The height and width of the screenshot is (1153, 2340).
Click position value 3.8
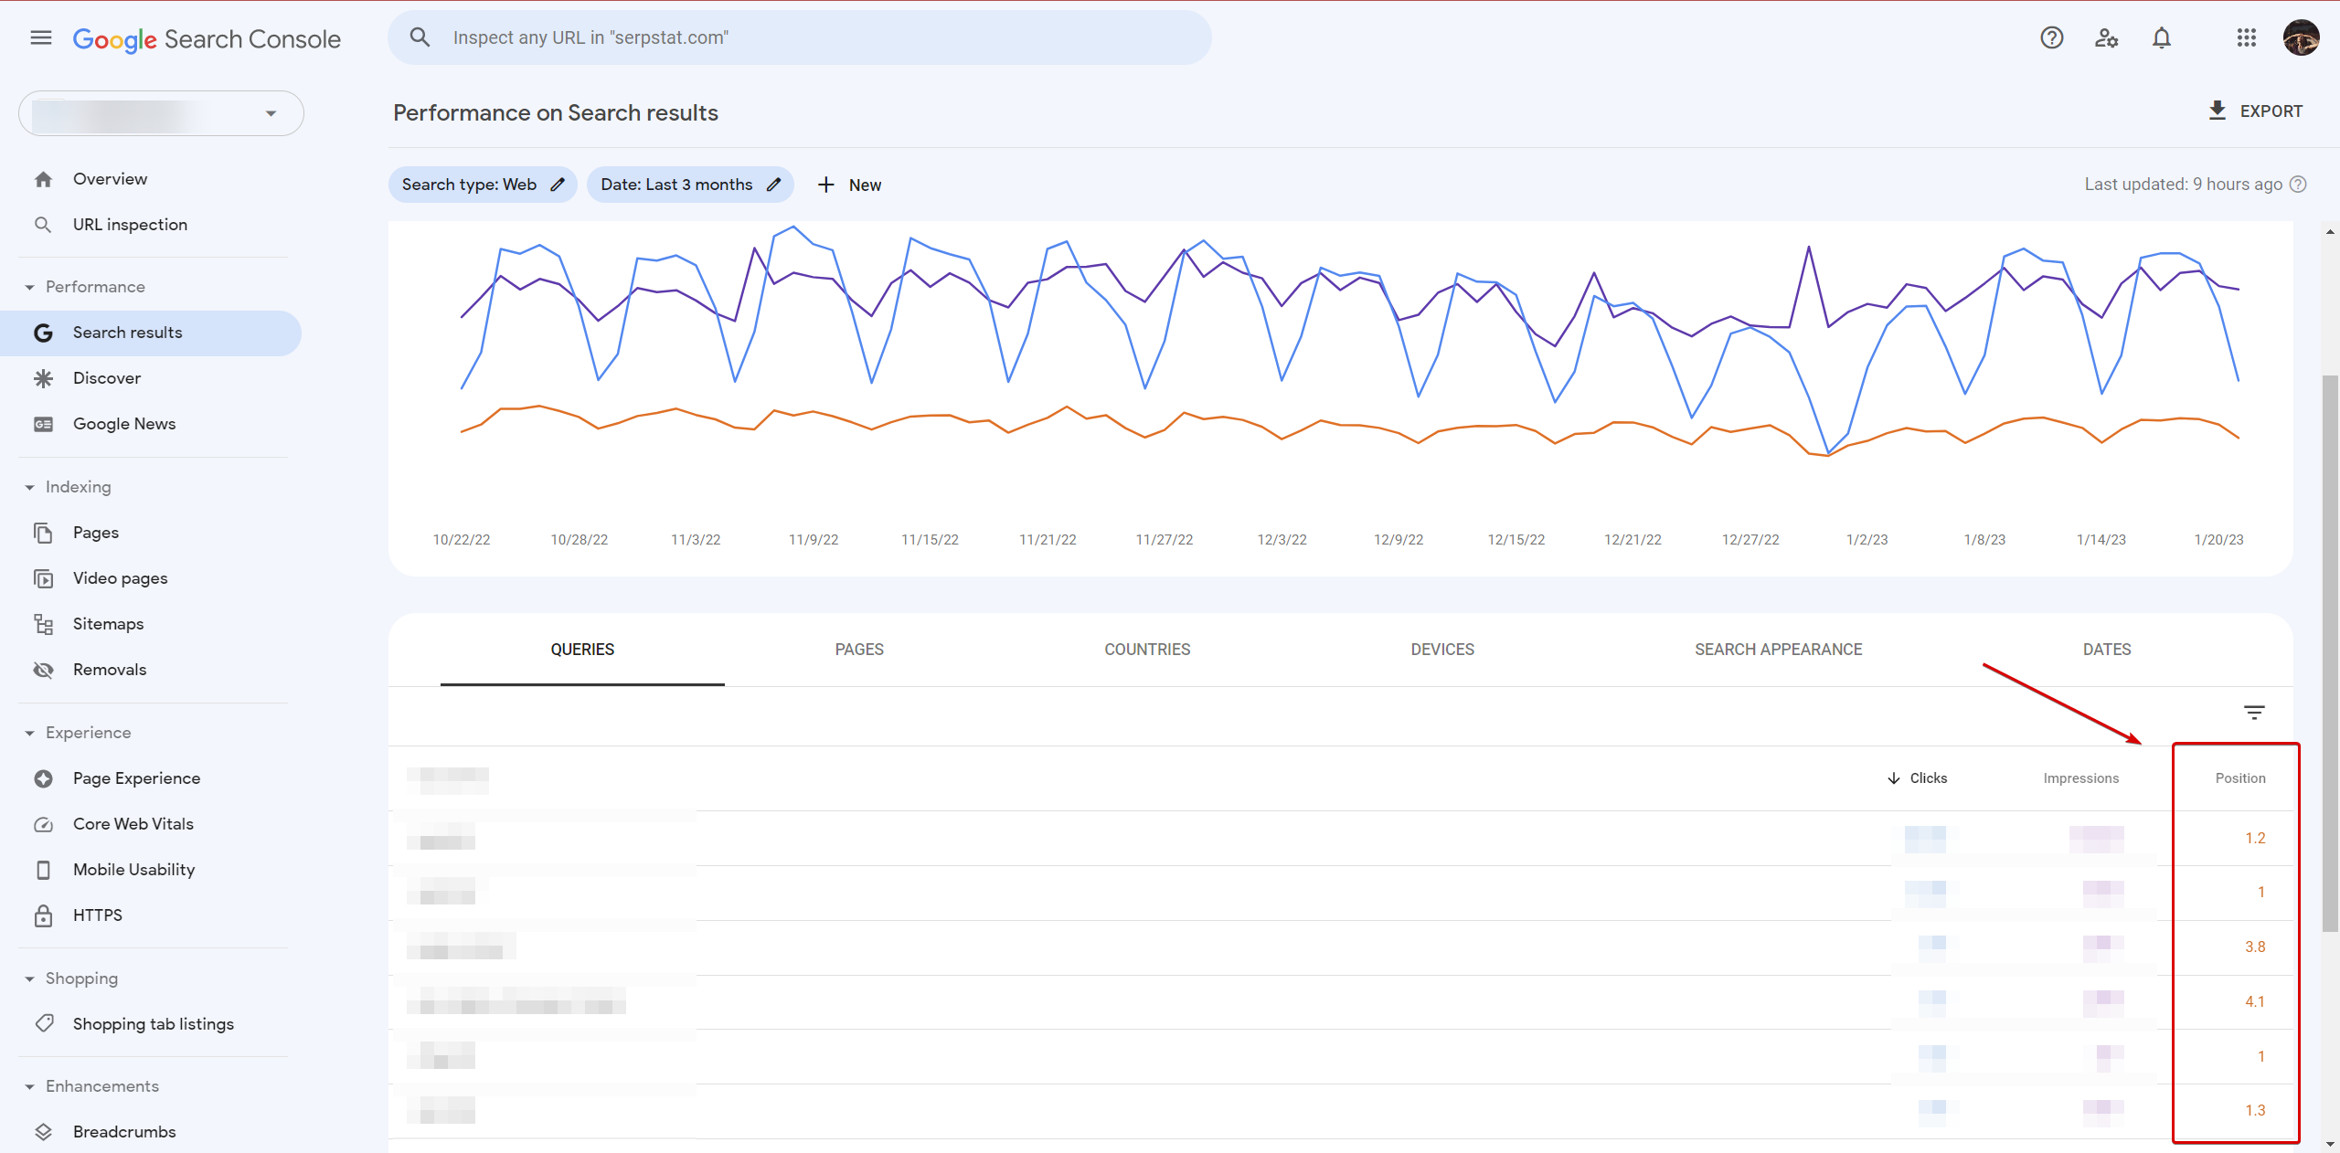[2255, 947]
